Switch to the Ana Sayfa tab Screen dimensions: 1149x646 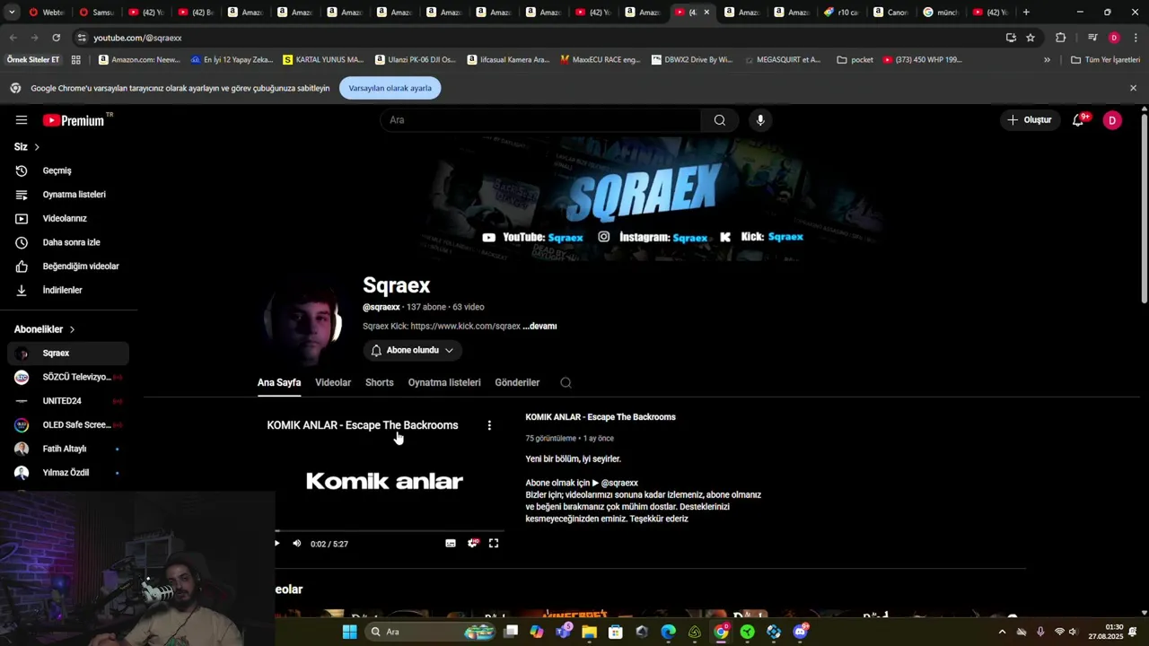point(279,382)
